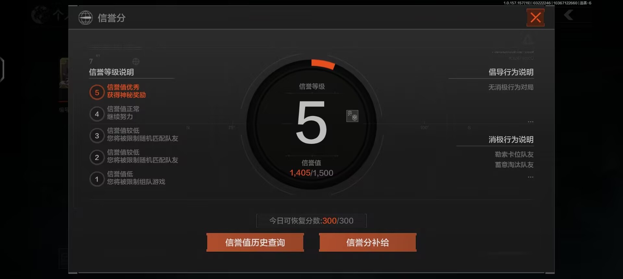Click 勒索卡位队友 negative behavior text
This screenshot has width=623, height=279.
(x=514, y=155)
